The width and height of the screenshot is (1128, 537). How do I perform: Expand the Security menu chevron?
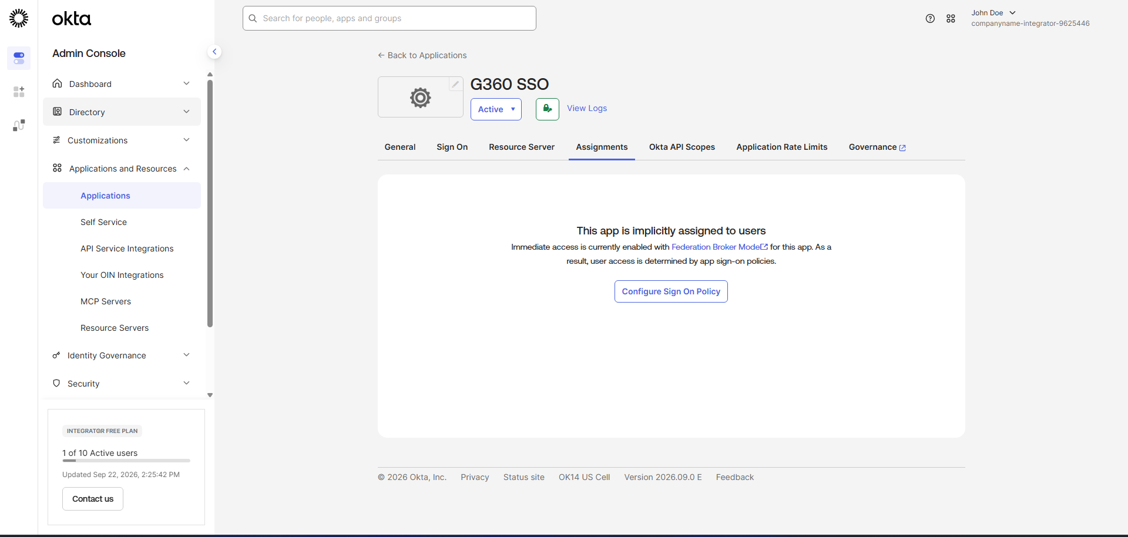pos(186,383)
